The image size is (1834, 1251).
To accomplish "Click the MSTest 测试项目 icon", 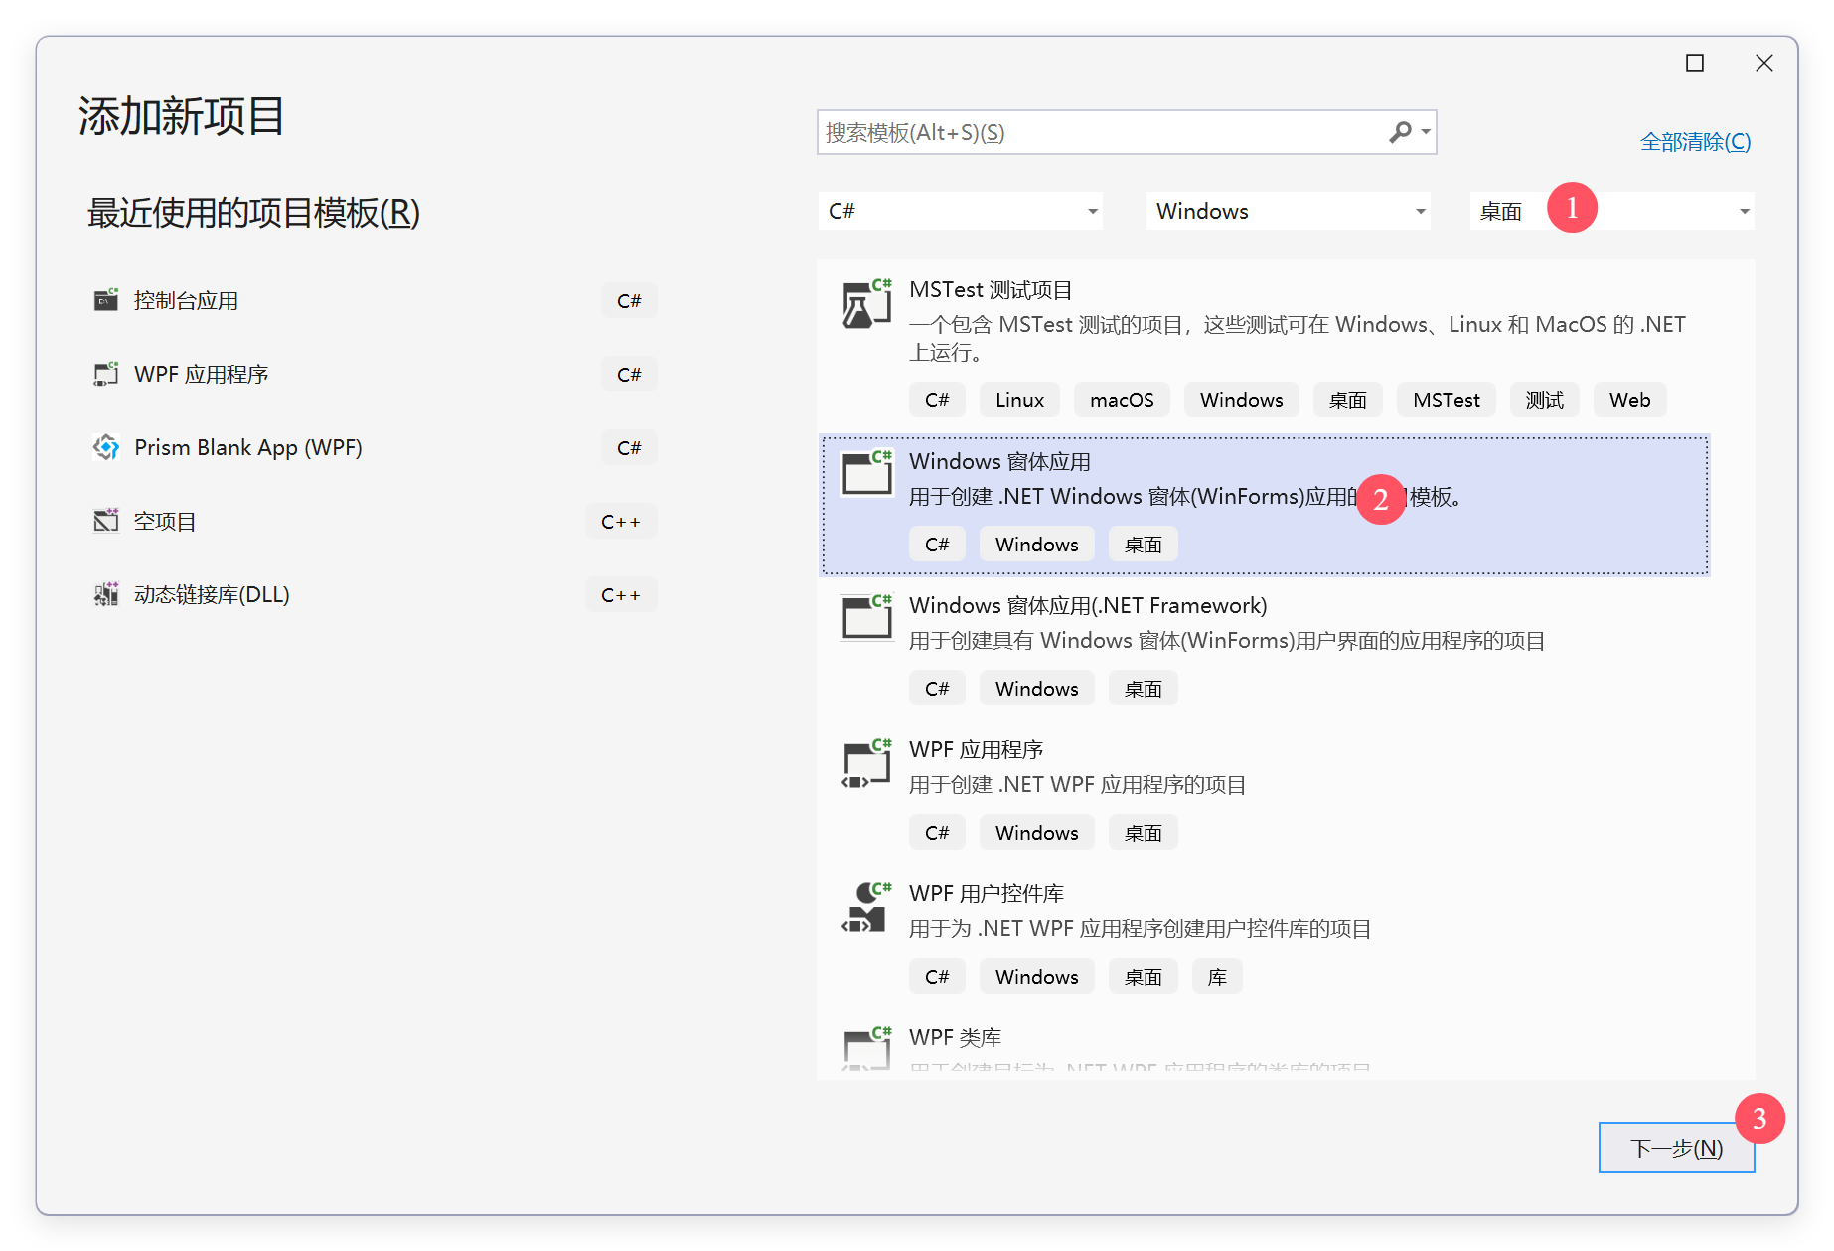I will point(867,304).
